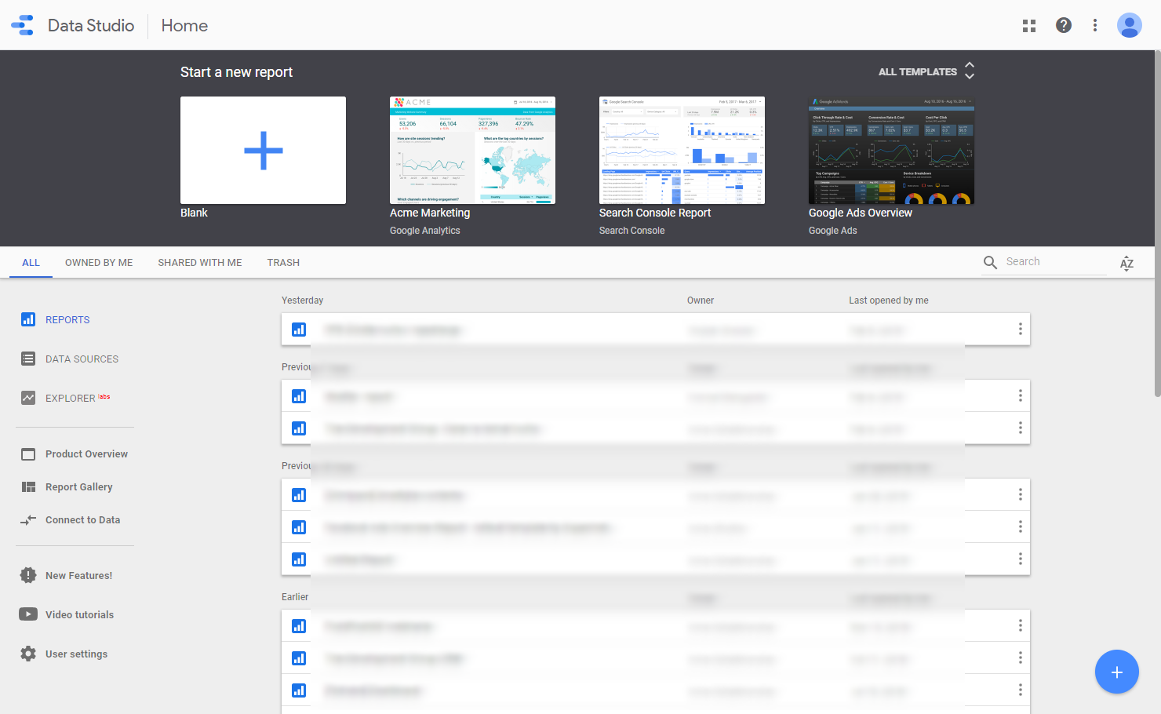Image resolution: width=1161 pixels, height=714 pixels.
Task: Open the User settings link
Action: (76, 654)
